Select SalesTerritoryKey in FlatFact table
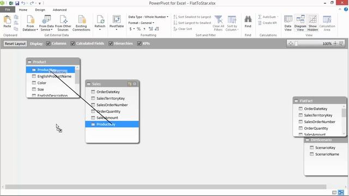Screen dimensions: 349x196 [318, 115]
